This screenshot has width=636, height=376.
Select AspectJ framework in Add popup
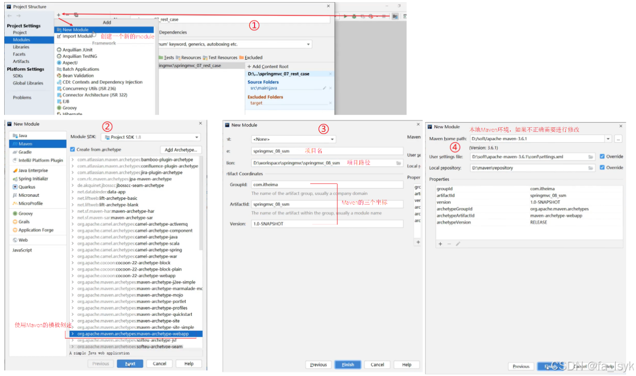[67, 62]
